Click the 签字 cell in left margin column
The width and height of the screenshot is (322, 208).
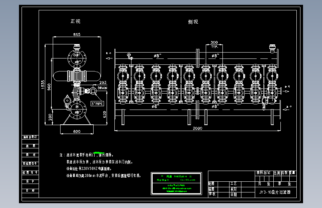[30, 181]
